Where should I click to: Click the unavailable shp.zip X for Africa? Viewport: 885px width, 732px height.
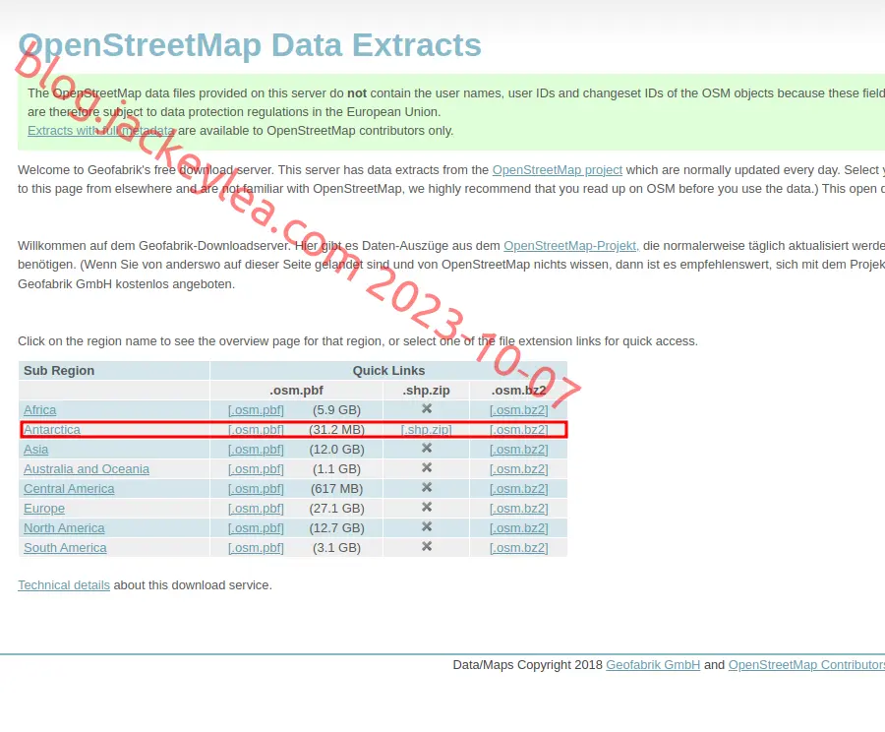(x=427, y=408)
